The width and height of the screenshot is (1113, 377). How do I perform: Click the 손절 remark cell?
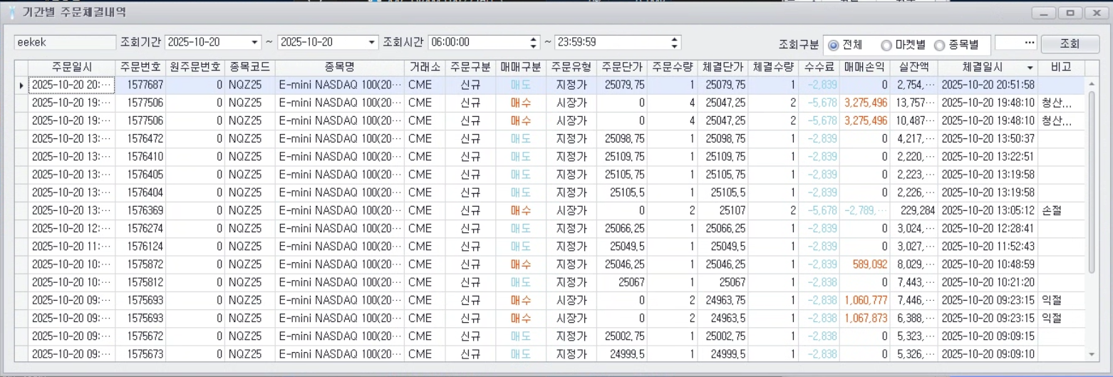1062,210
